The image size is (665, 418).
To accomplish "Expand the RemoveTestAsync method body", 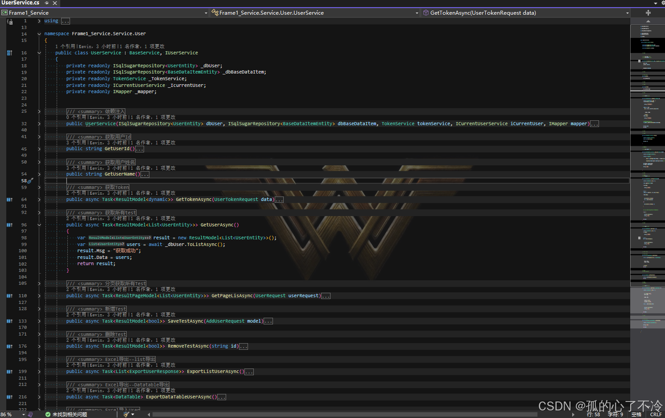I will (x=39, y=346).
